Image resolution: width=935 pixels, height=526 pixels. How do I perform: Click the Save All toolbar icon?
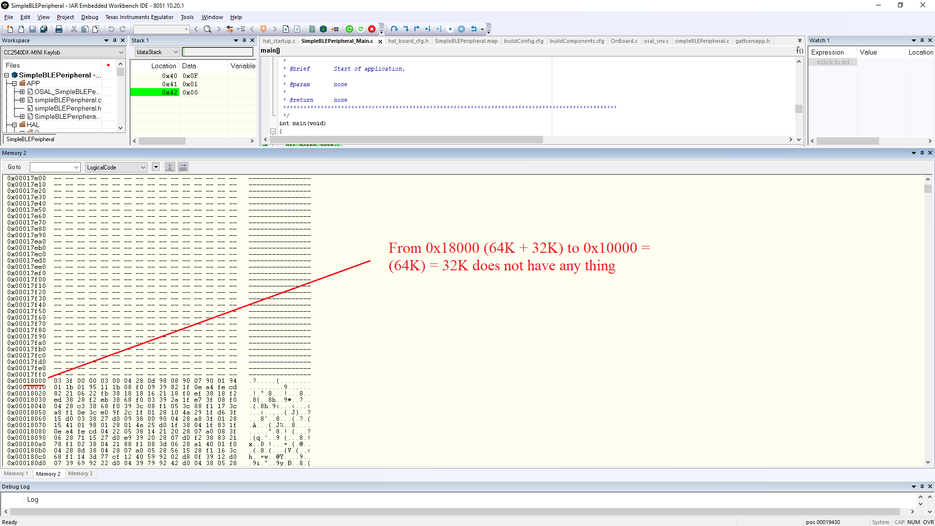coord(44,29)
